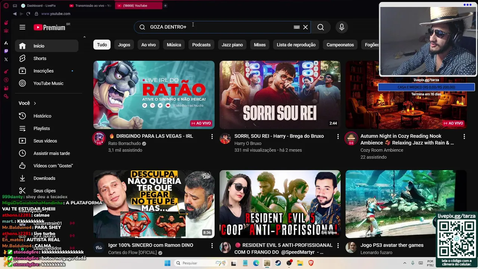This screenshot has height=269, width=478.
Task: Open more options for SORRI, SOU REI video
Action: [338, 137]
